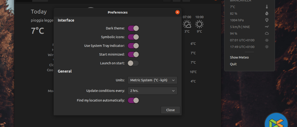The width and height of the screenshot is (297, 127).
Task: Switch off Start minimized
Action: 133,54
